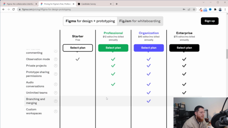228x128 pixels.
Task: Show help for Prototype sharing permissions
Action: click(56, 74)
